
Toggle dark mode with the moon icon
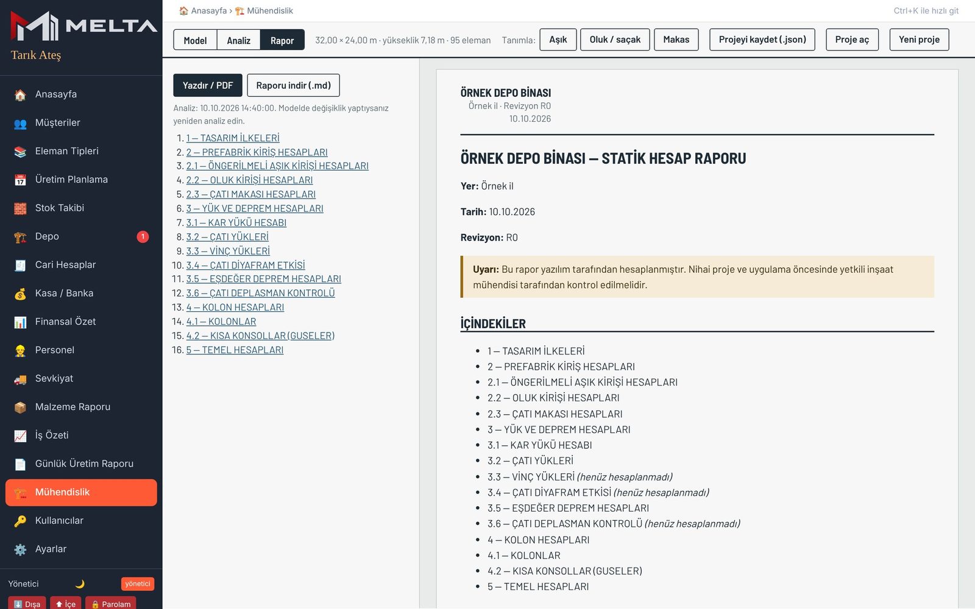80,584
